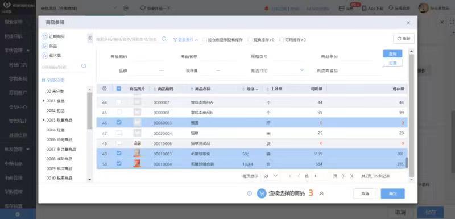This screenshot has width=455, height=219.
Task: Go to previous page arrow
Action: click(x=299, y=176)
